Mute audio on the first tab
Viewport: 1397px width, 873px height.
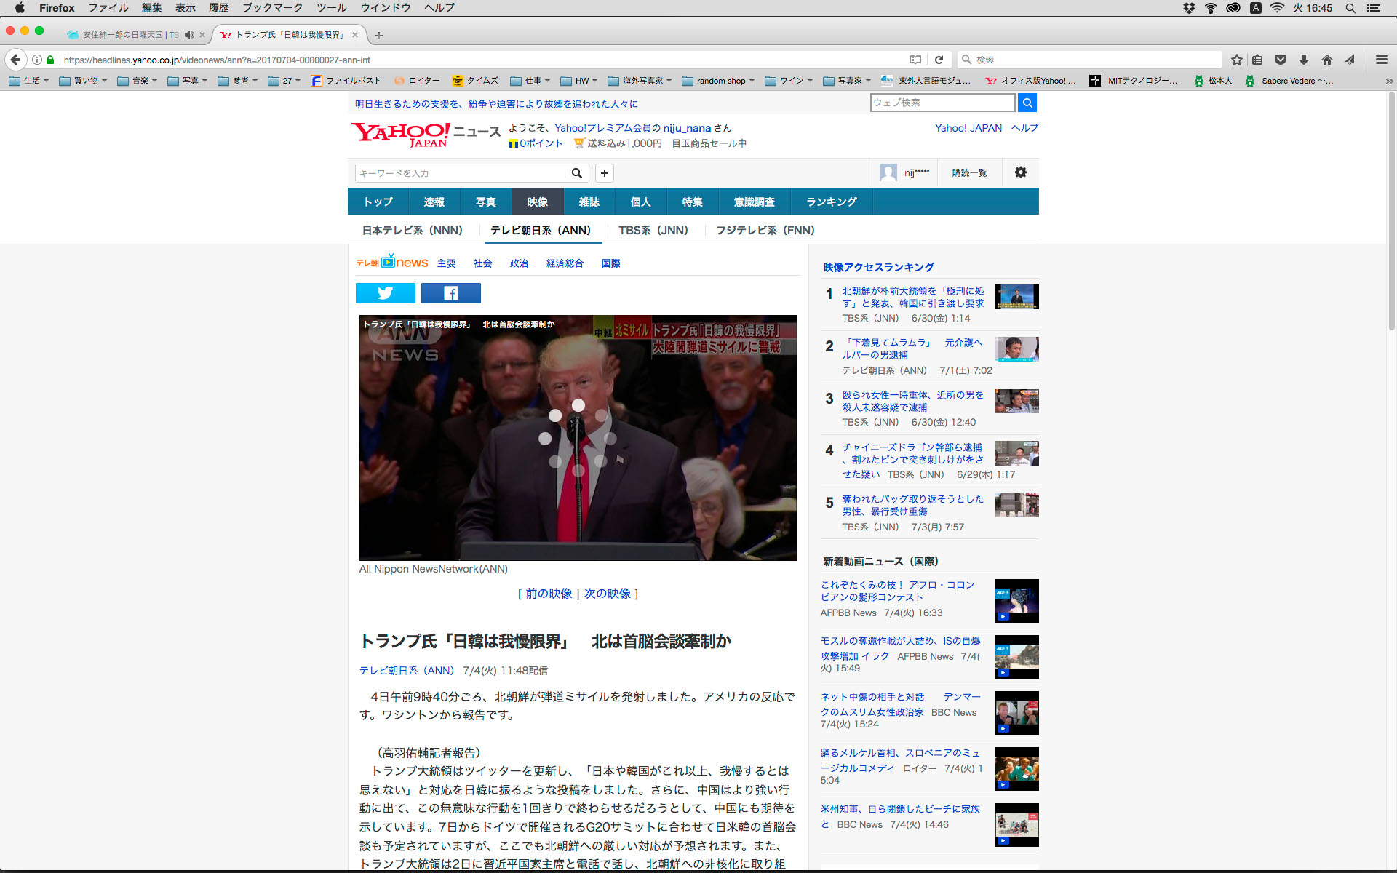[189, 35]
